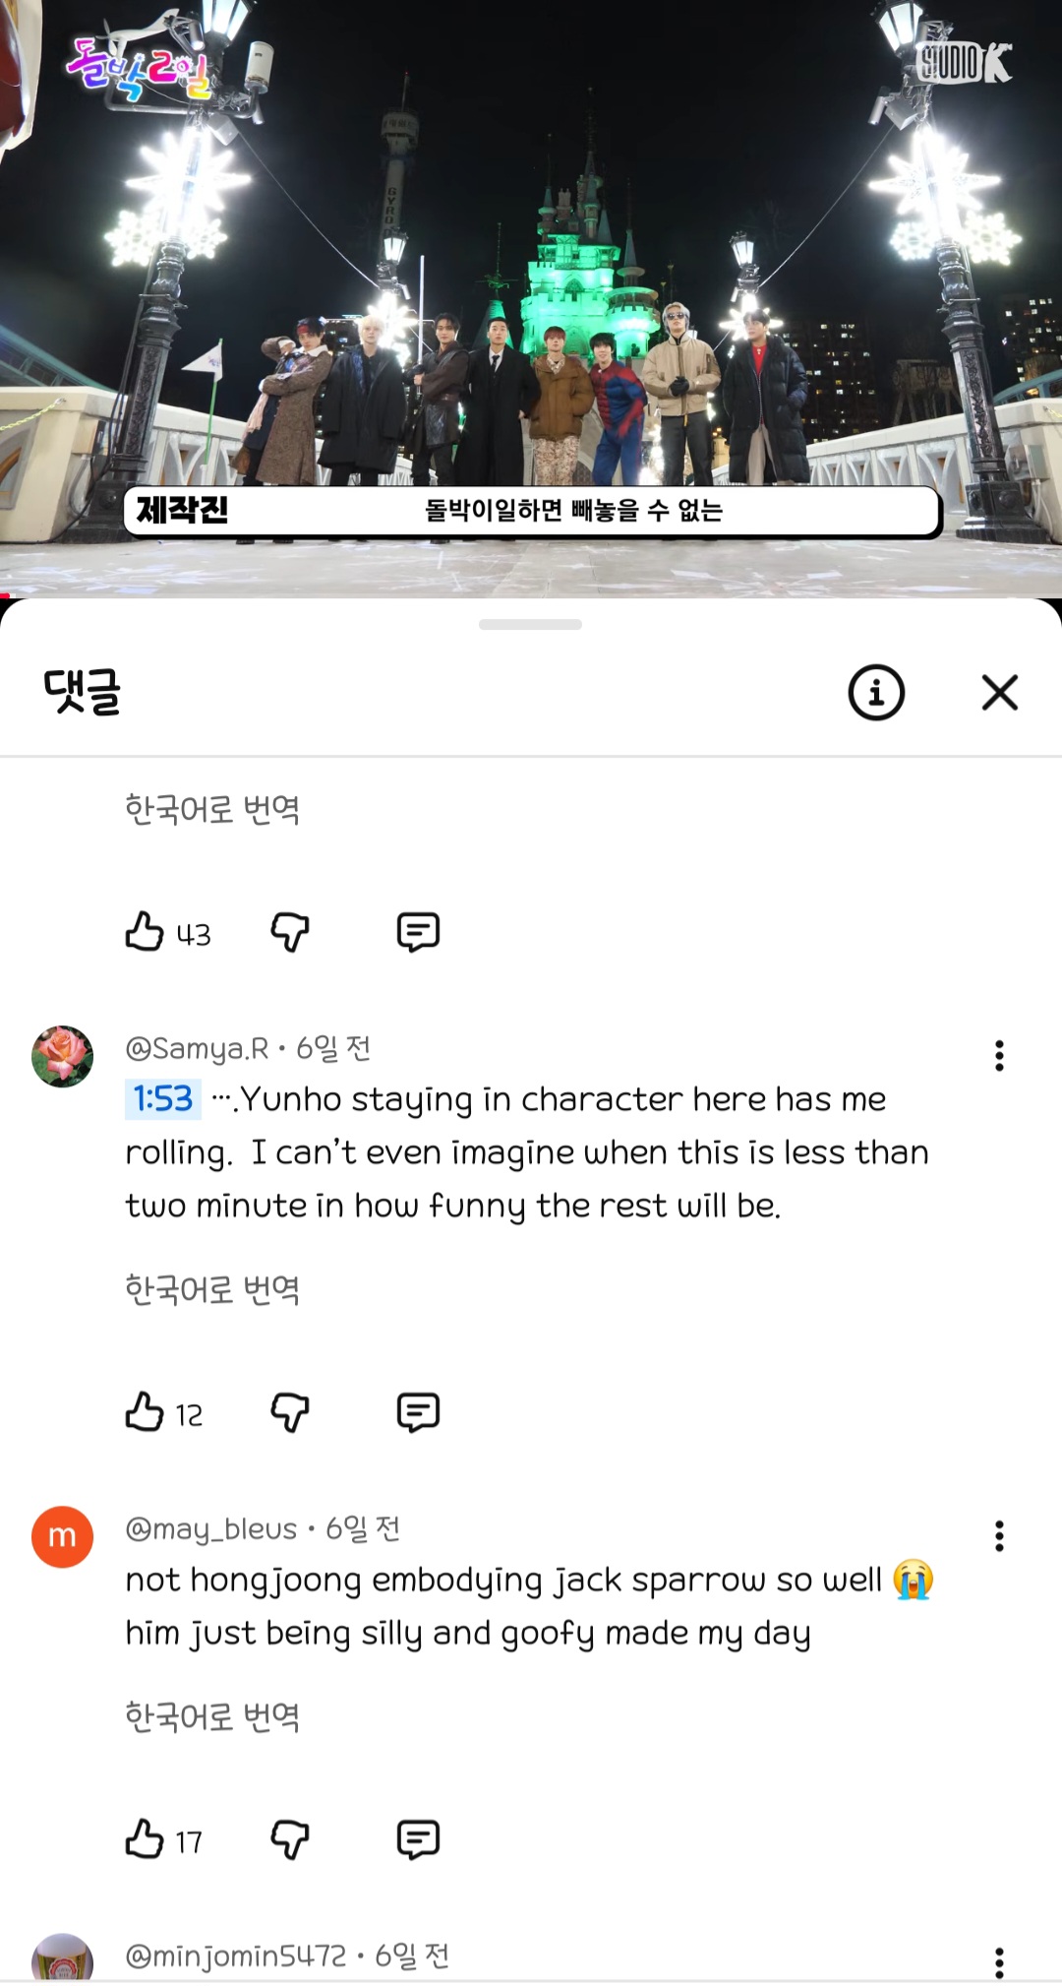Like the @Samya.R comment
This screenshot has width=1062, height=1986.
(145, 1411)
